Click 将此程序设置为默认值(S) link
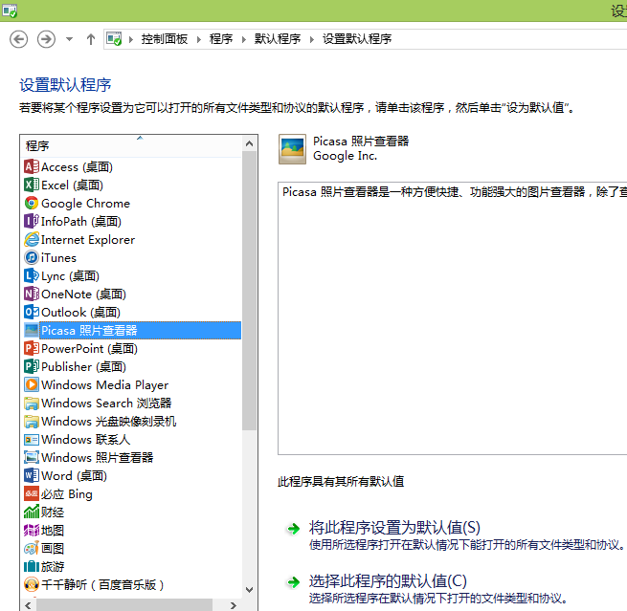The image size is (627, 611). (394, 528)
